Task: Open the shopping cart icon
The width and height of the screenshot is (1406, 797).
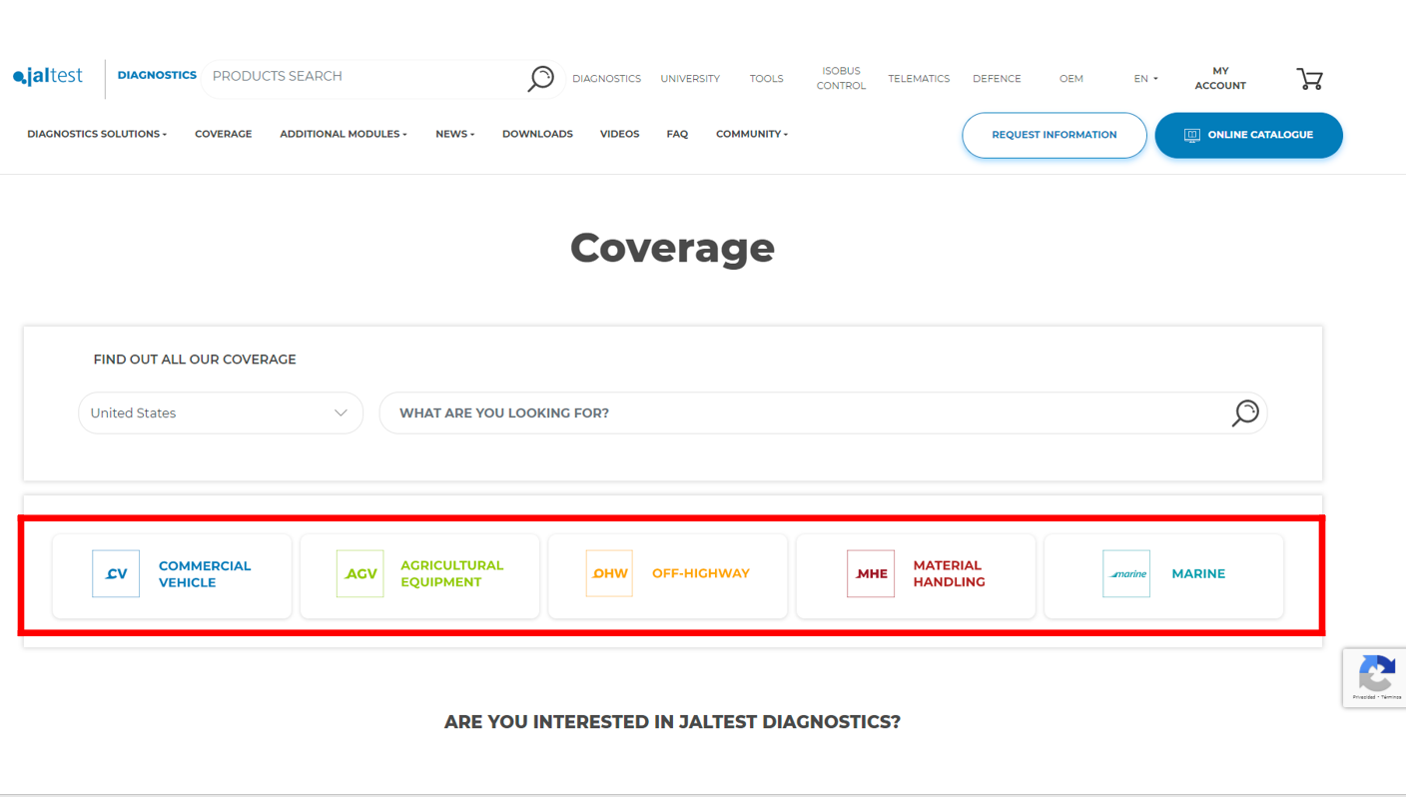Action: 1309,79
